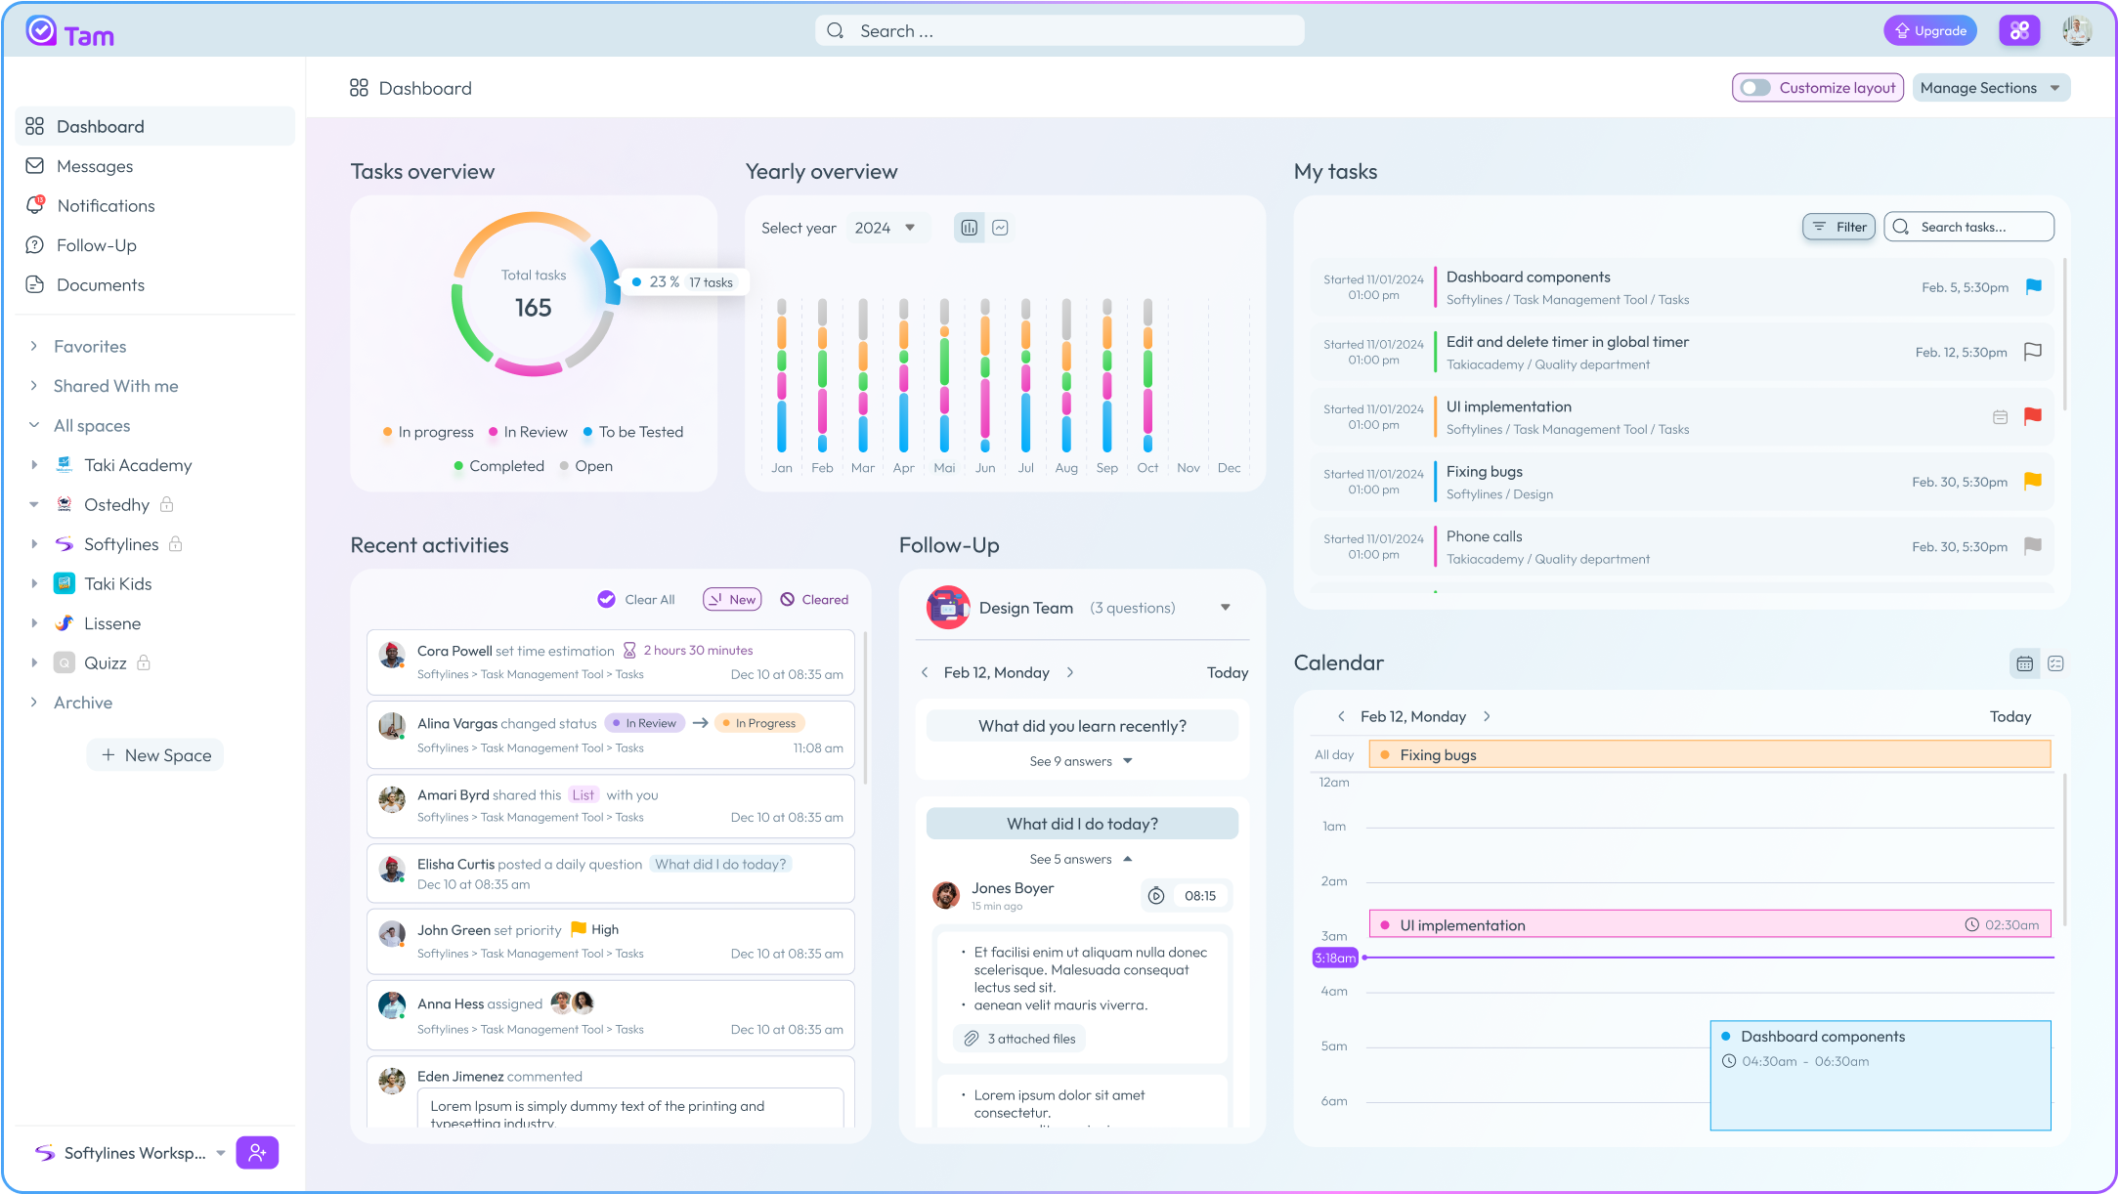The image size is (2118, 1194).
Task: Open Dashboard components calendar event
Action: [1880, 1076]
